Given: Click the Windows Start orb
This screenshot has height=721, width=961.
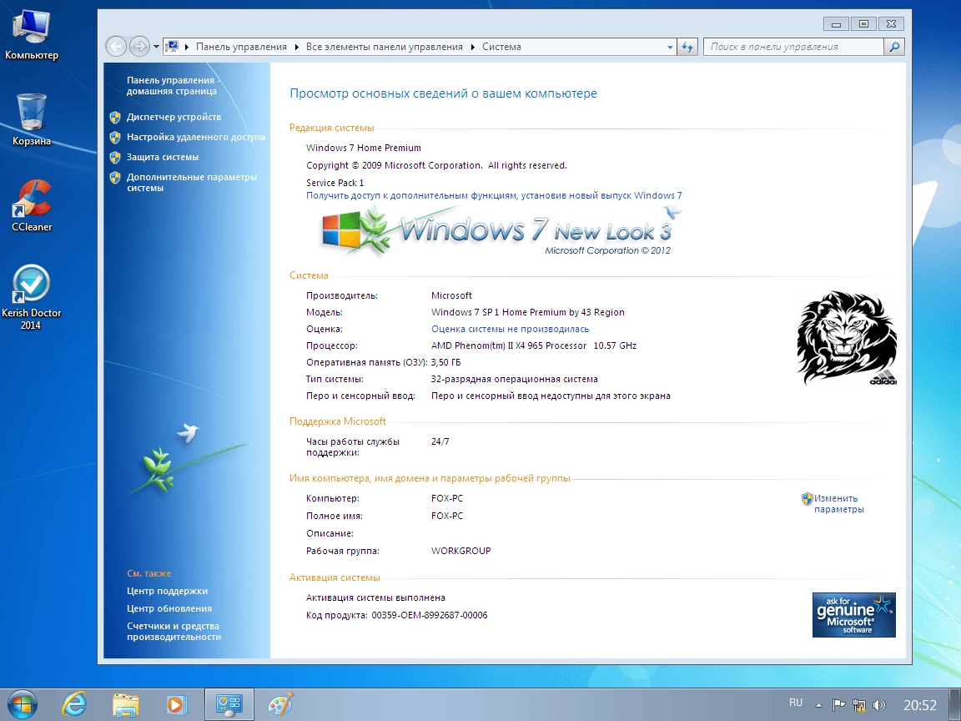Looking at the screenshot, I should pos(22,704).
